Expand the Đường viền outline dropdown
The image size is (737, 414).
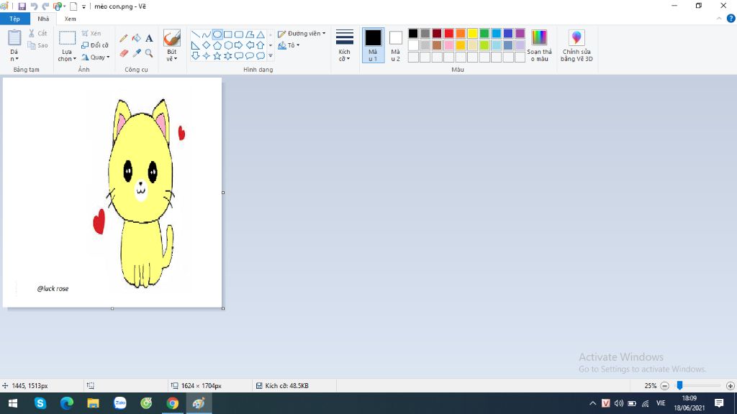click(x=302, y=34)
